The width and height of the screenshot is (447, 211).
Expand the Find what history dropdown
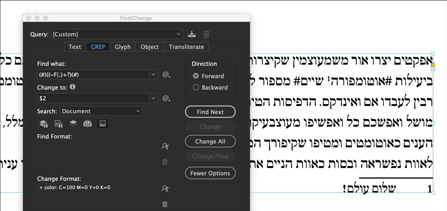(154, 74)
